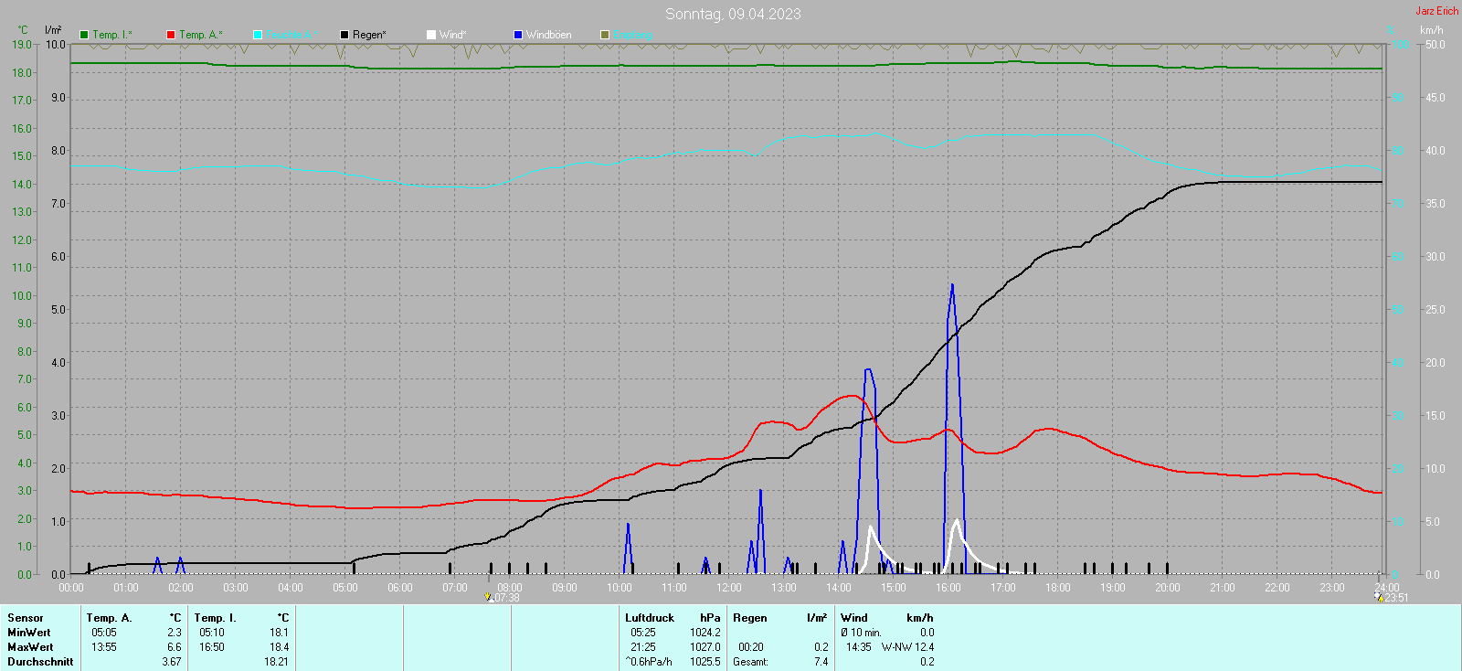1462x671 pixels.
Task: Click the 18:00 time axis label
Action: click(1058, 588)
